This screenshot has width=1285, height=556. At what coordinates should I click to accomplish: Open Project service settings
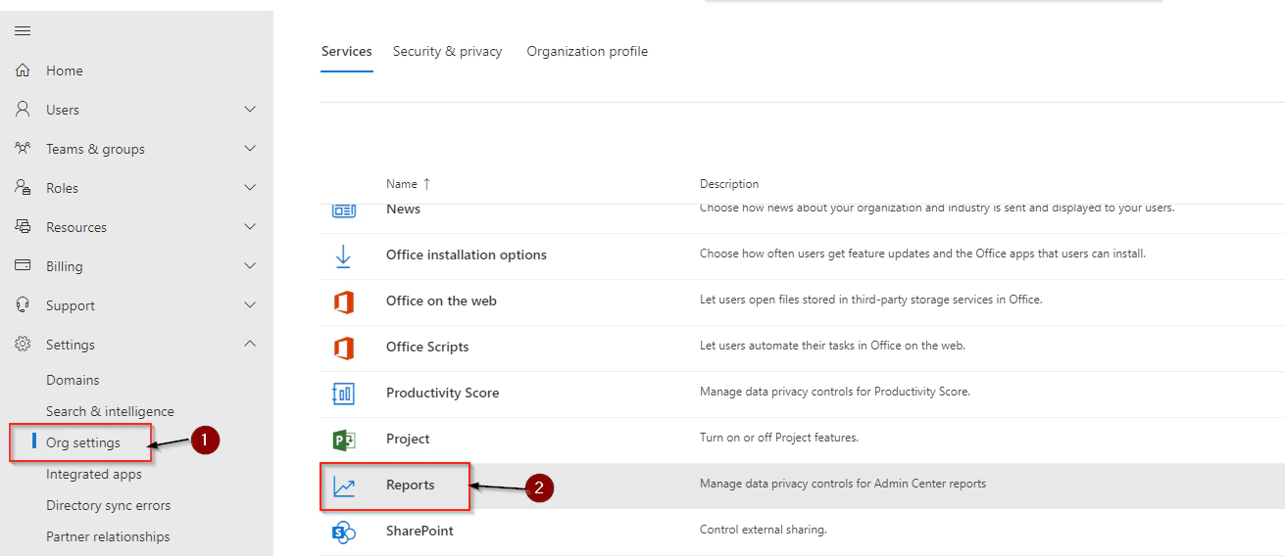click(408, 439)
